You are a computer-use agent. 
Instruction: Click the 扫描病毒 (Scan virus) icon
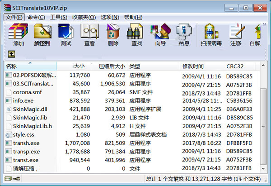tap(211, 31)
